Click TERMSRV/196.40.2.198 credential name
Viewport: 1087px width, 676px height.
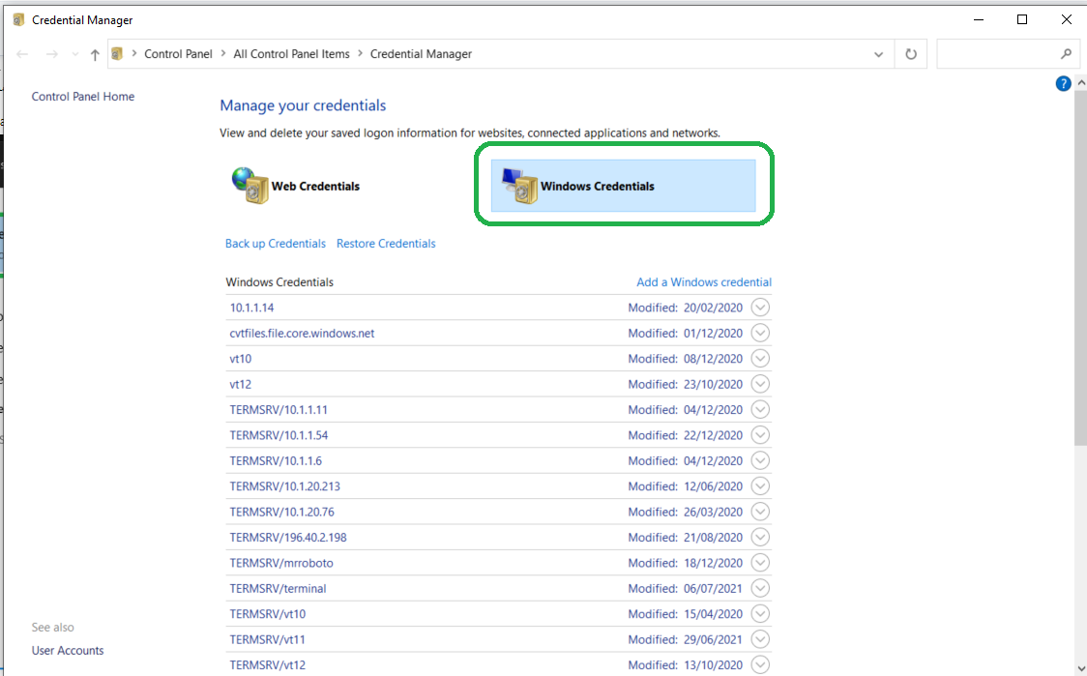click(288, 538)
